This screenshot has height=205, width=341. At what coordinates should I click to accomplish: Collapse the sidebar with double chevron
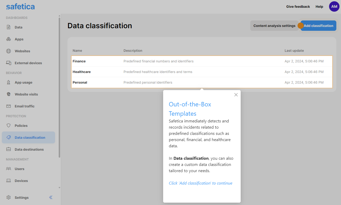pos(51,197)
